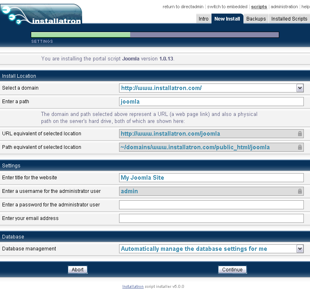Expand the Database management dropdown
The height and width of the screenshot is (294, 310).
300,249
